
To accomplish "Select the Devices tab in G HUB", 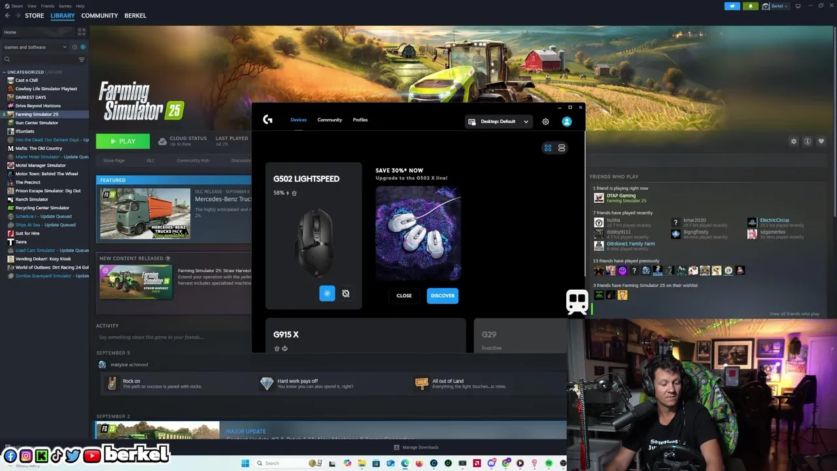I will coord(298,120).
